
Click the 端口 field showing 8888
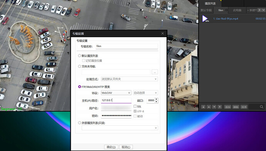[x=151, y=100]
